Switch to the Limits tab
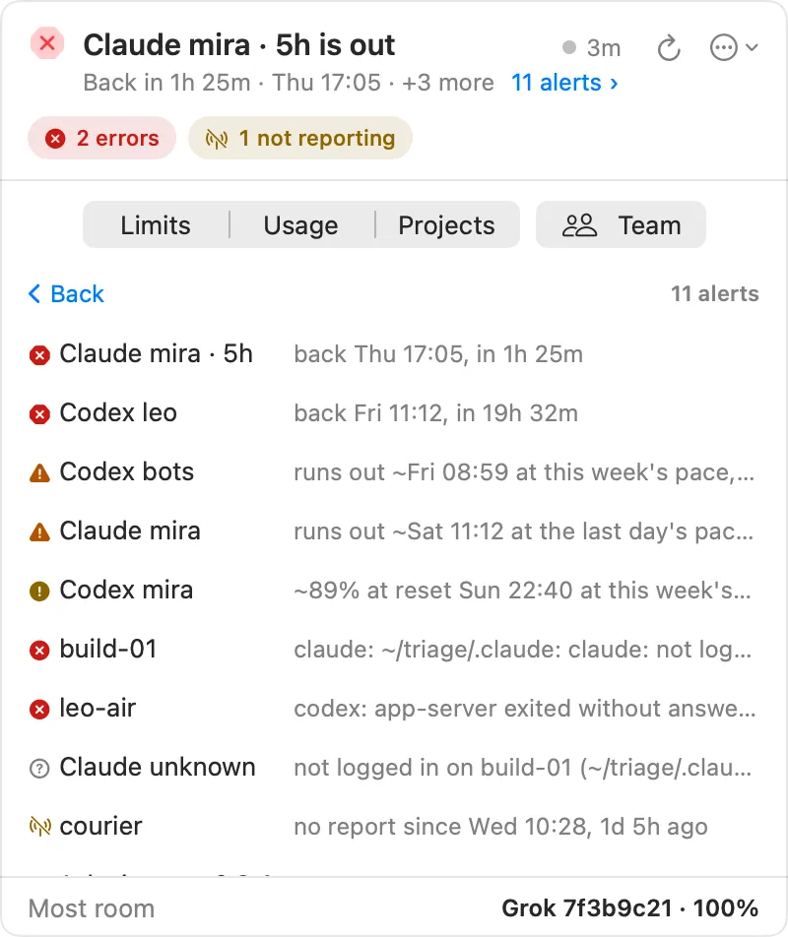788x937 pixels. pyautogui.click(x=156, y=225)
